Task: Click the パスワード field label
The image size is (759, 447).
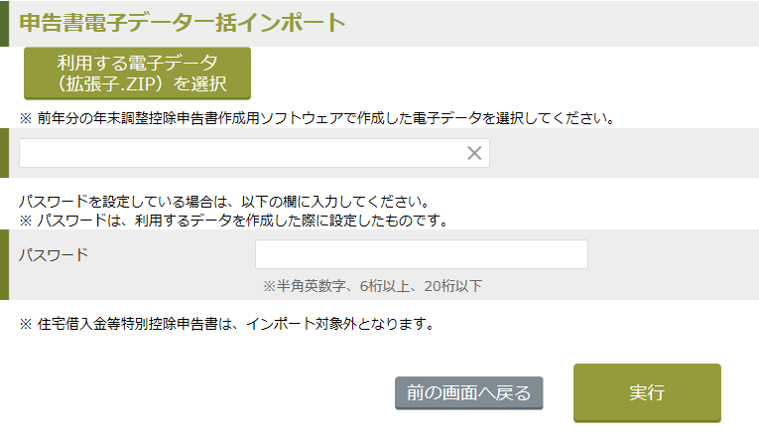Action: tap(54, 255)
